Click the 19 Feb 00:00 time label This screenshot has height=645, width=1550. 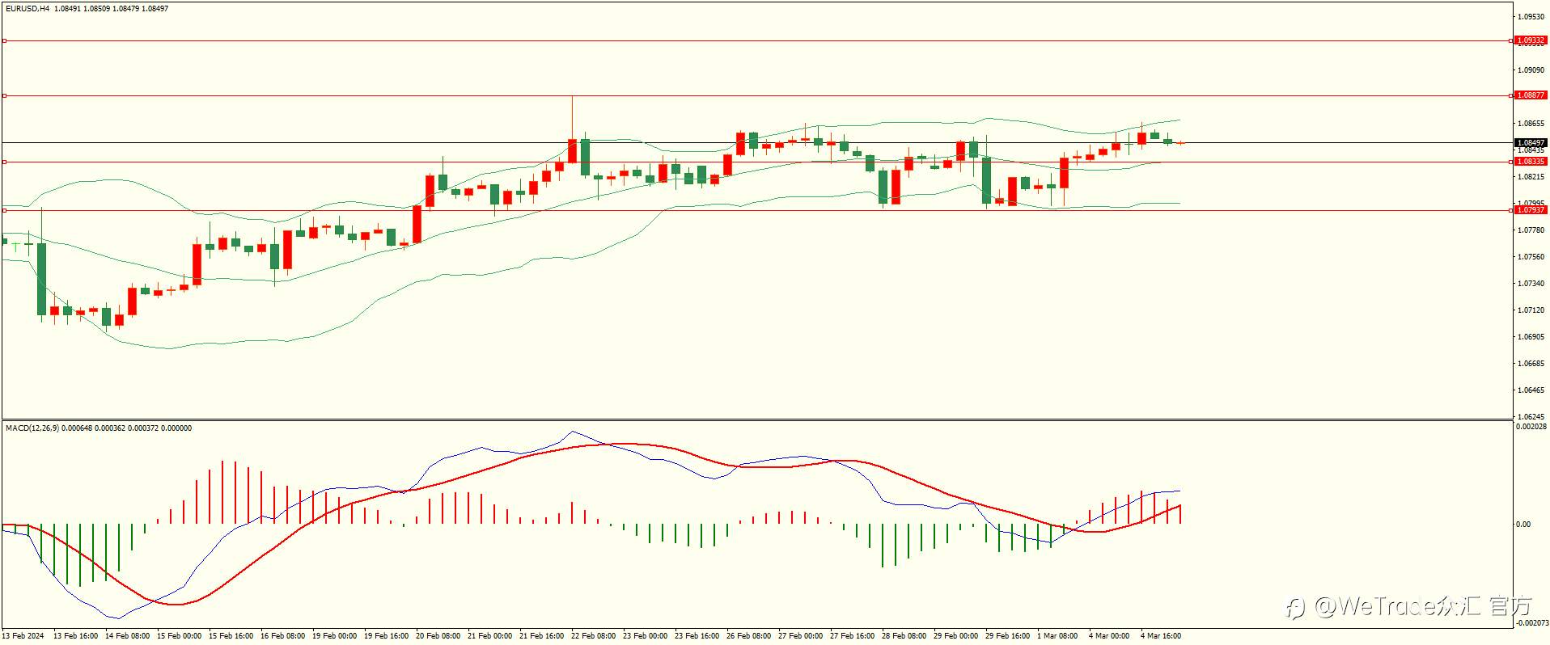pos(335,636)
